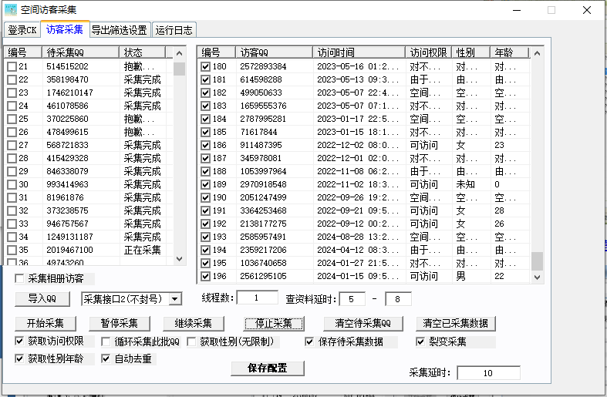Click the 导入QQ button
This screenshot has width=607, height=397.
pos(42,299)
